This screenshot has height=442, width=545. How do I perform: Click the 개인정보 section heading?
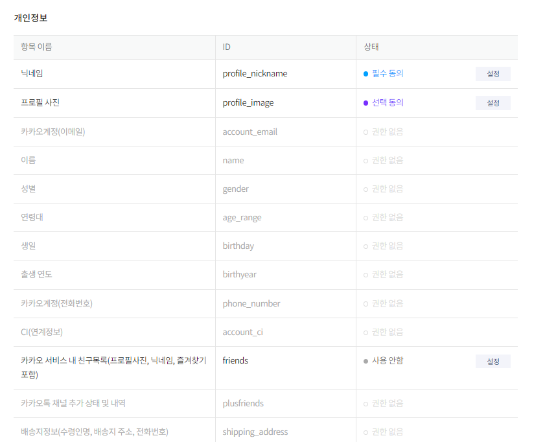pos(30,17)
